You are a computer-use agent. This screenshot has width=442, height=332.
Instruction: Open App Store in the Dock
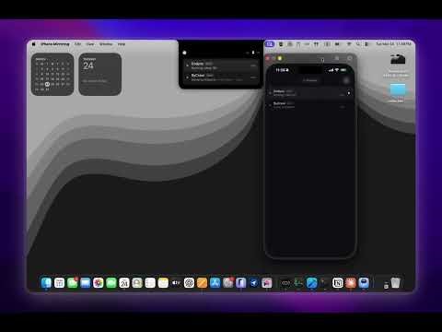click(x=215, y=283)
